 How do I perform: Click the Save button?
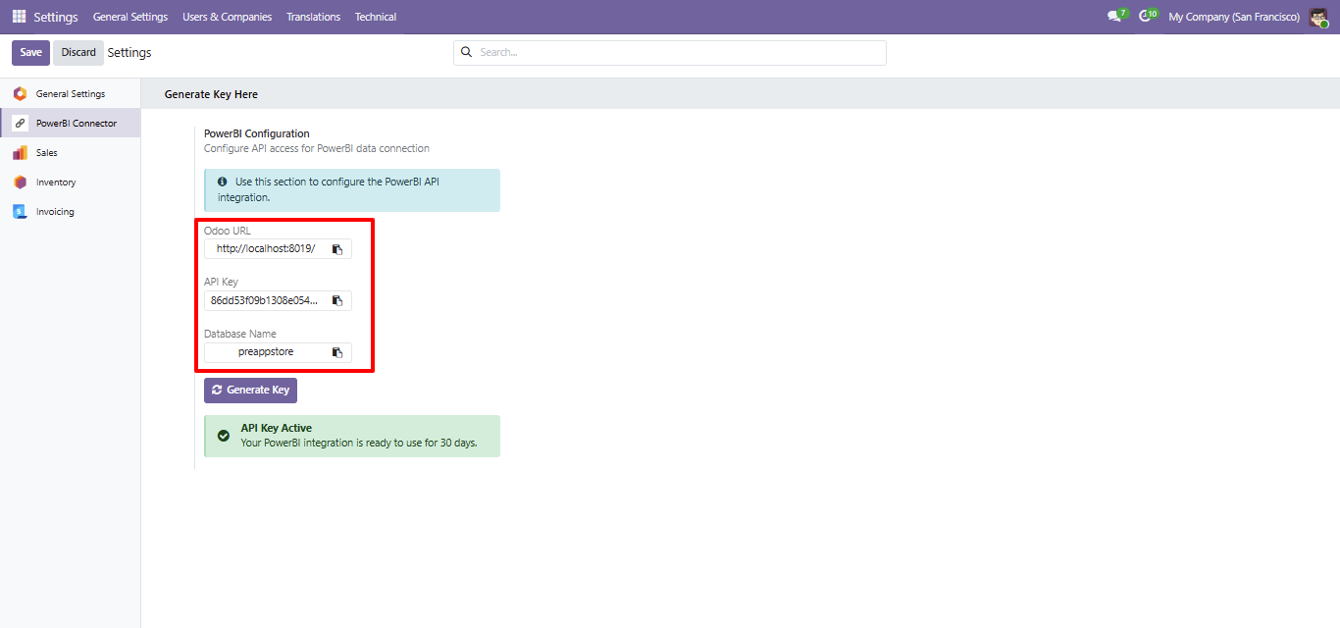pos(30,53)
